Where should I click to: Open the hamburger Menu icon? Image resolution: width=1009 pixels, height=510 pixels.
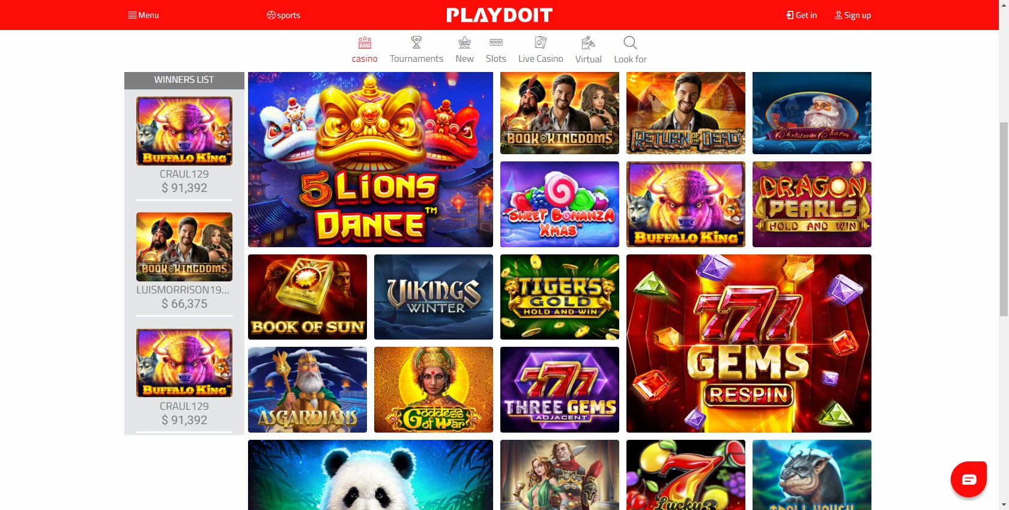click(132, 15)
